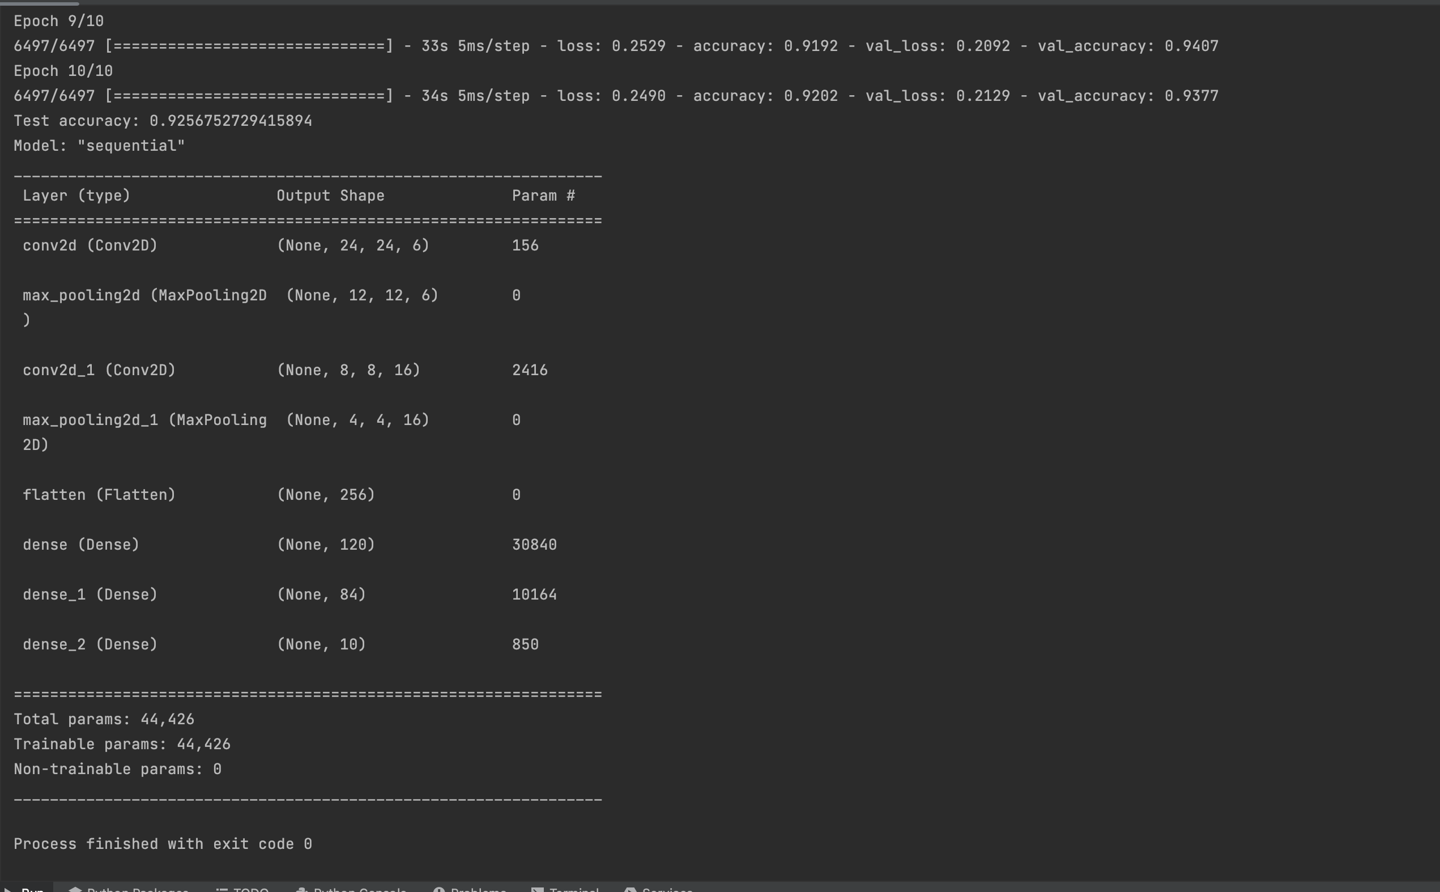Click the Model: sequential text
This screenshot has width=1440, height=892.
point(99,145)
